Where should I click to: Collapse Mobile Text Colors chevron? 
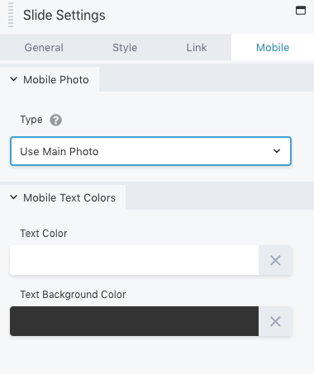[x=13, y=197]
